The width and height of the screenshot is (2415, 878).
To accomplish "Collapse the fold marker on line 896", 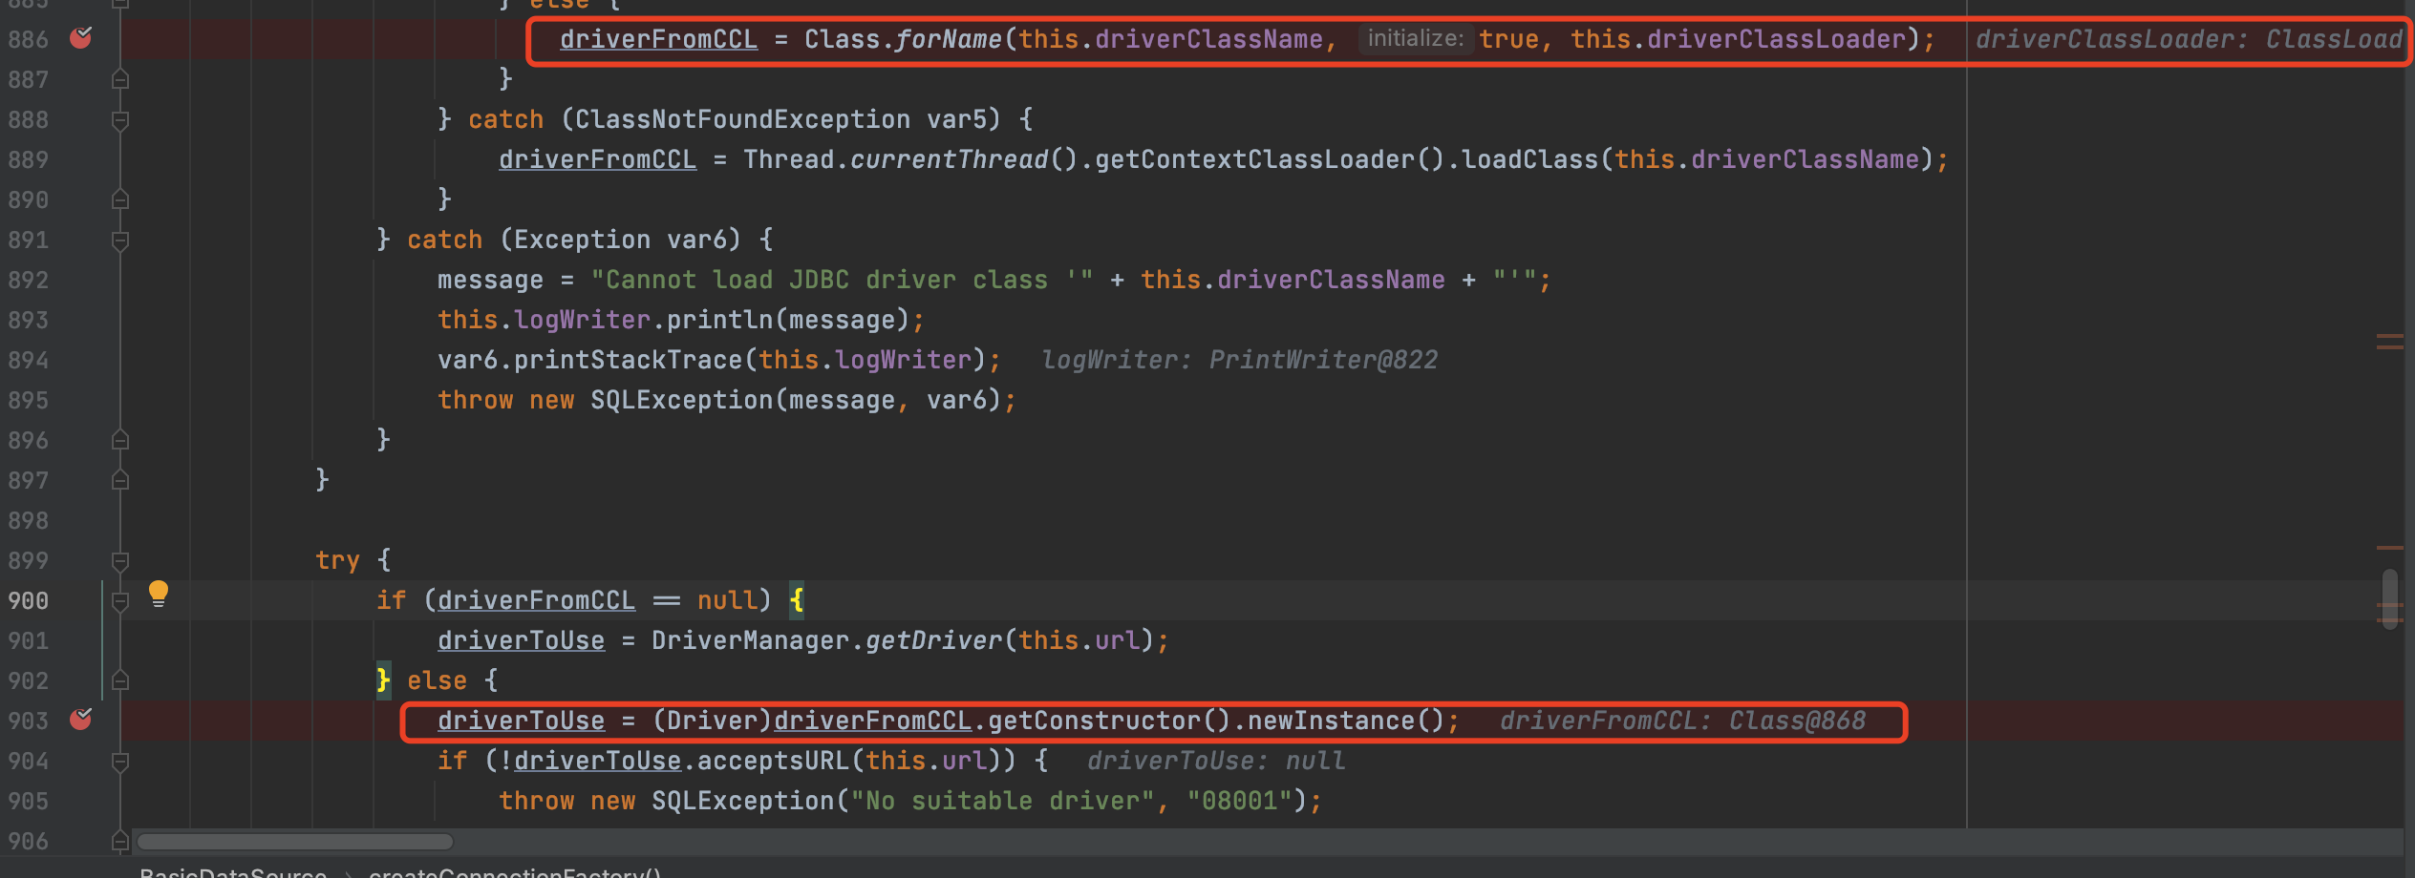I will tap(120, 440).
